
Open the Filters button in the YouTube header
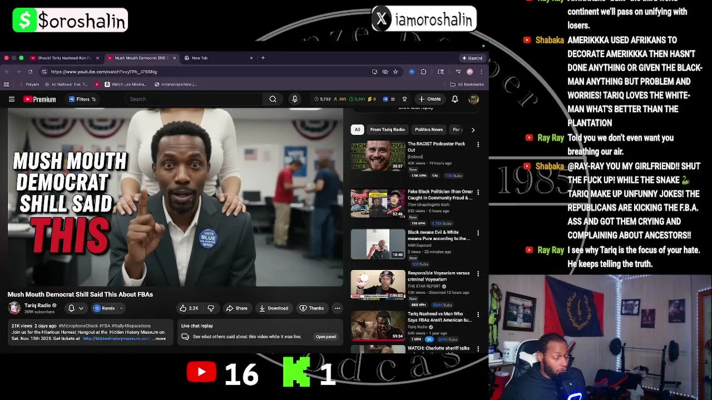82,99
